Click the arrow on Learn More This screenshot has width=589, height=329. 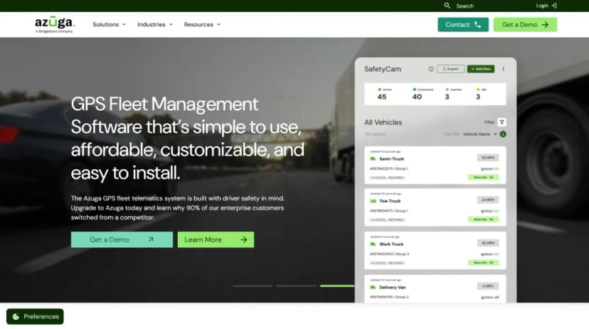[x=244, y=239]
